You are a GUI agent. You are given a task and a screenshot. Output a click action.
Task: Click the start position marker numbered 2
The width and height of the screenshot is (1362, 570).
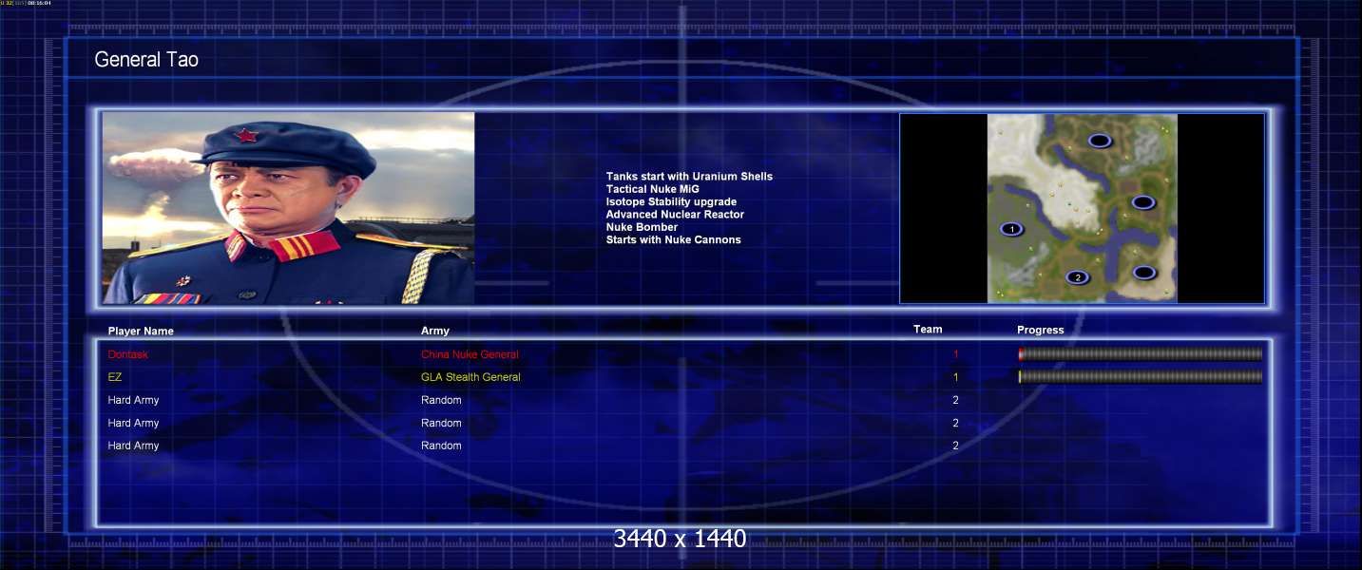click(x=1077, y=277)
